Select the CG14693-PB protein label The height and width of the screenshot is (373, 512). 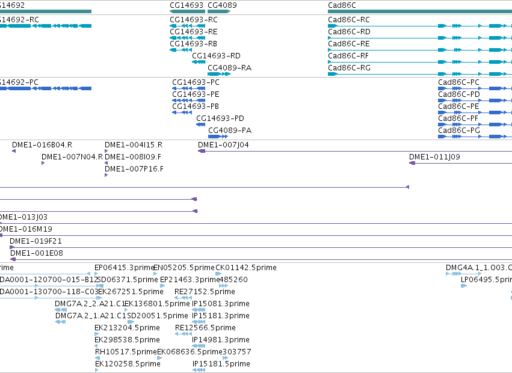[x=196, y=106]
